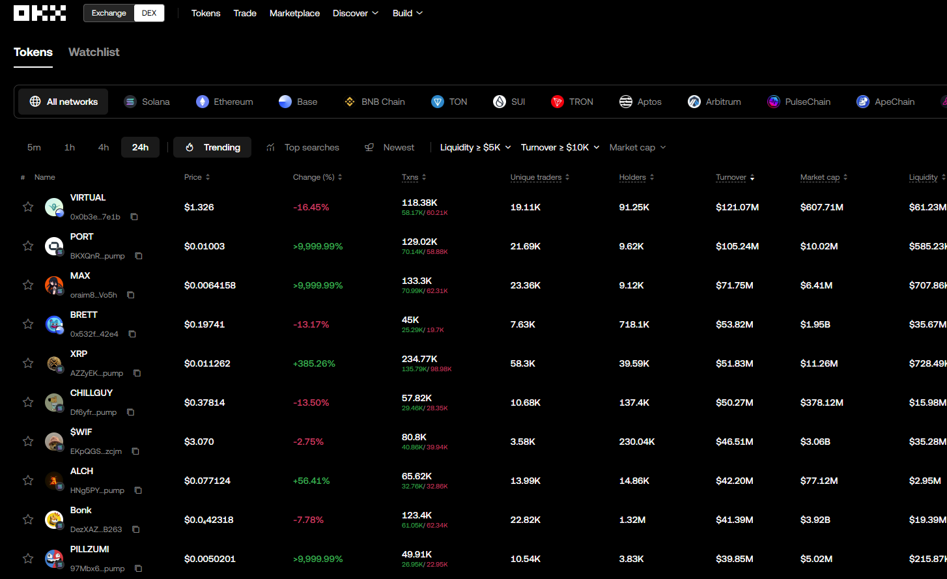The image size is (947, 579).
Task: Click the BRETT token avatar
Action: pyautogui.click(x=54, y=324)
